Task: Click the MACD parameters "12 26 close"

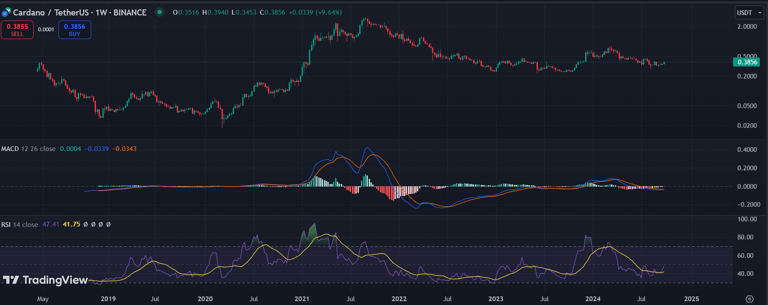Action: coord(38,149)
